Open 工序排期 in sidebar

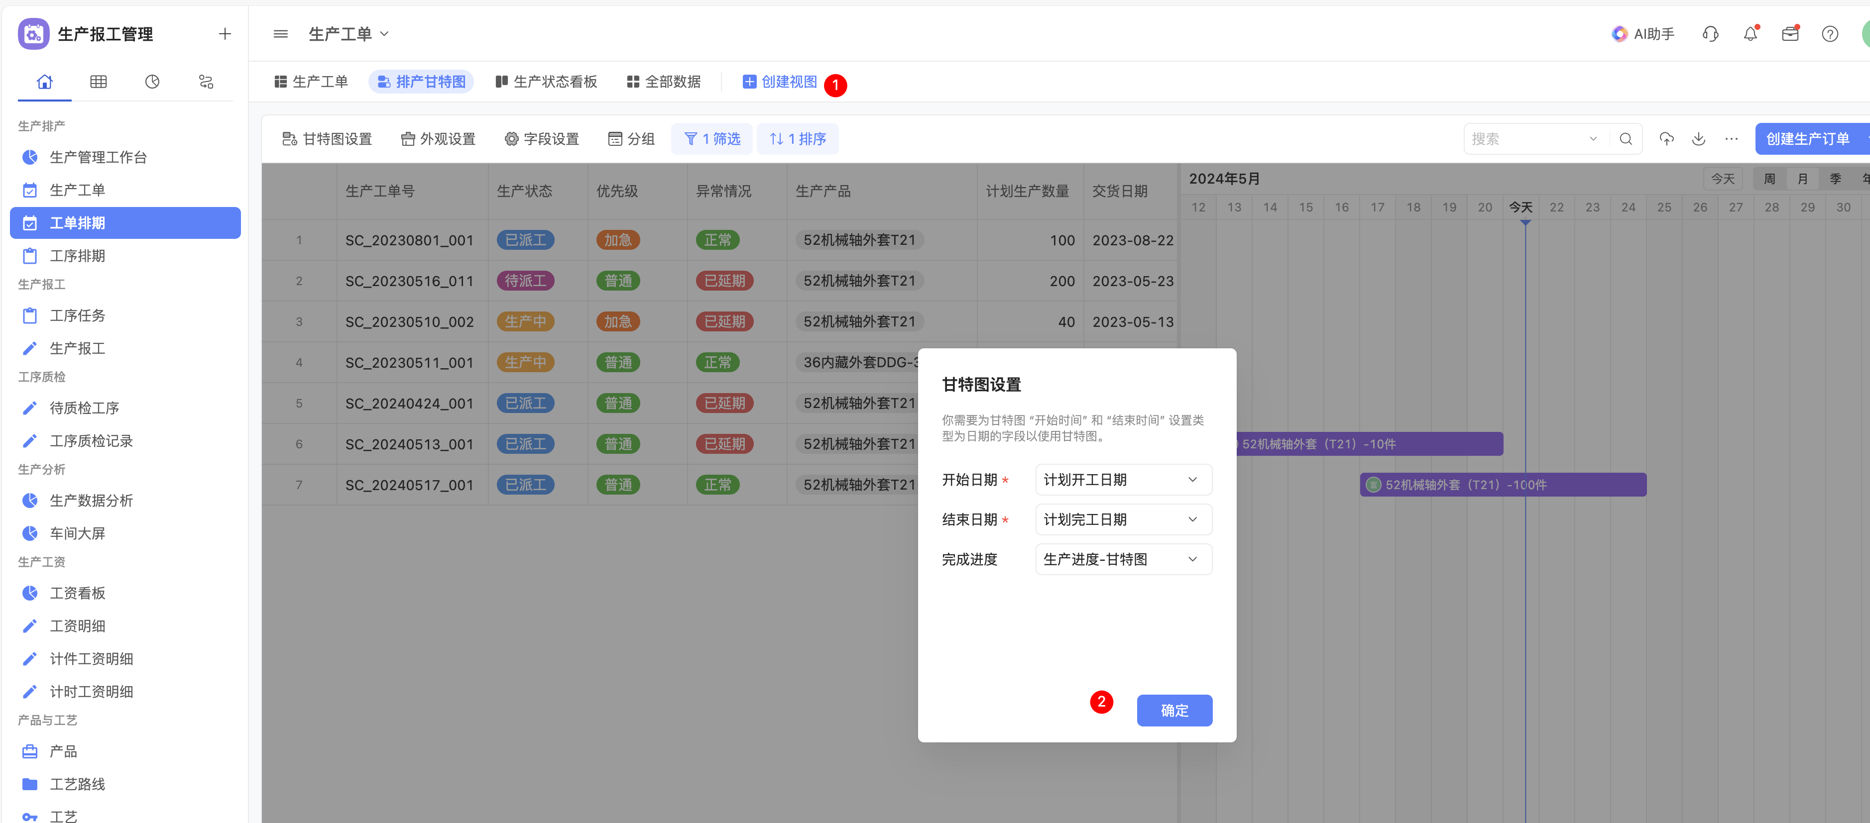click(x=125, y=255)
